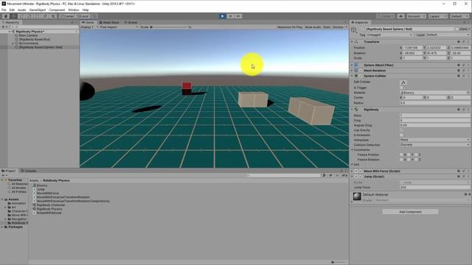Select the Rect tool in the toolbar
This screenshot has height=265, width=472.
[37, 16]
